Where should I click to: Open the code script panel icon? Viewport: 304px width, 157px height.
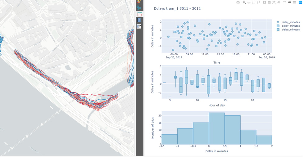[x=139, y=26]
